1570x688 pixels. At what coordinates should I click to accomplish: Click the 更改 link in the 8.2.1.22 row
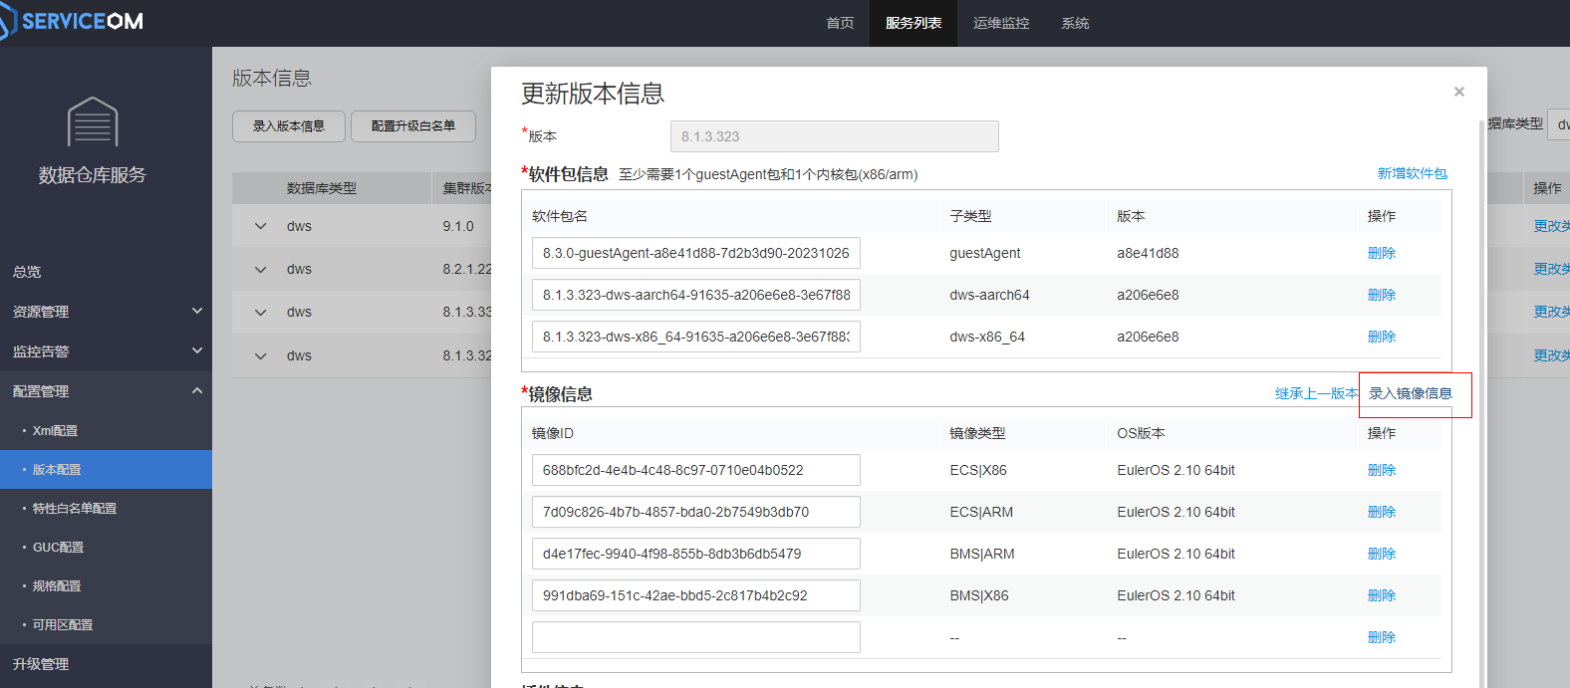[x=1551, y=269]
